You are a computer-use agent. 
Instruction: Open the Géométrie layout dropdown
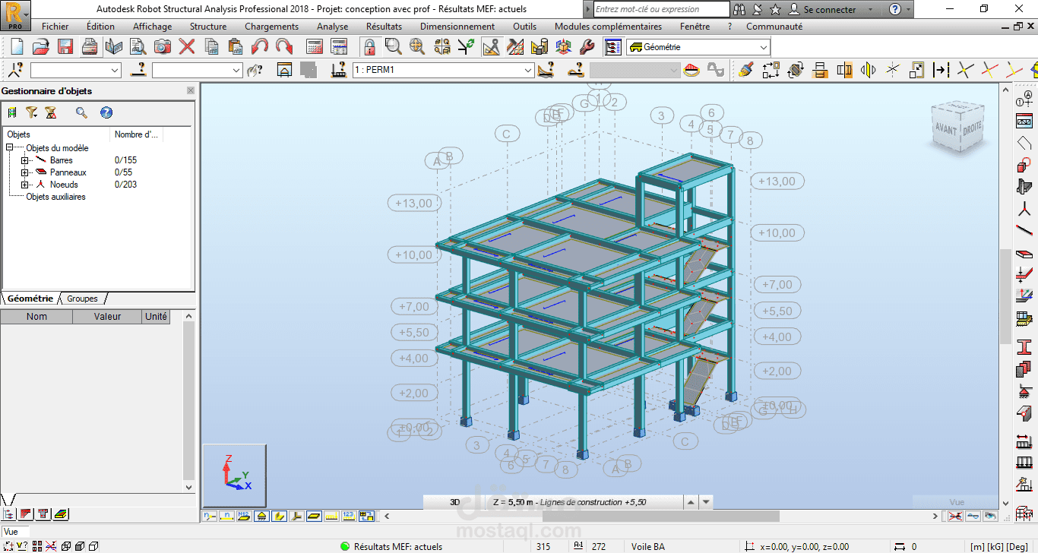763,47
